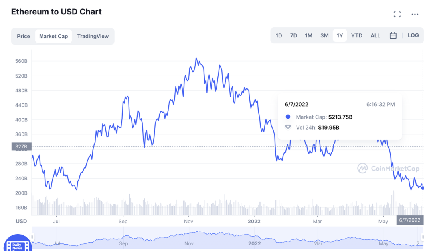The width and height of the screenshot is (431, 251).
Task: Switch to the Price tab
Action: [23, 36]
